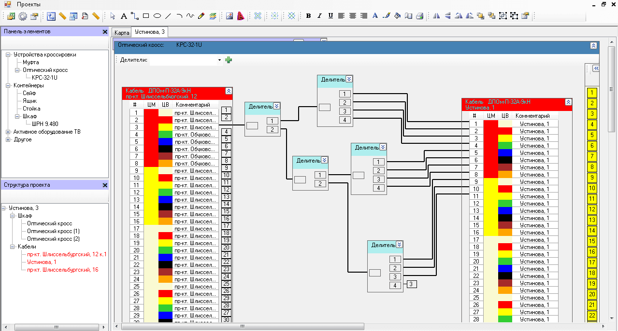Toggle underline text formatting
618x331 pixels.
pos(331,16)
